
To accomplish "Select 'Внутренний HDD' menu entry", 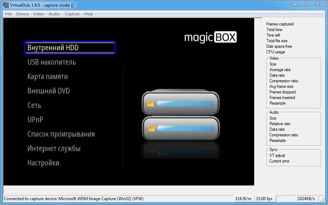I will (x=70, y=47).
